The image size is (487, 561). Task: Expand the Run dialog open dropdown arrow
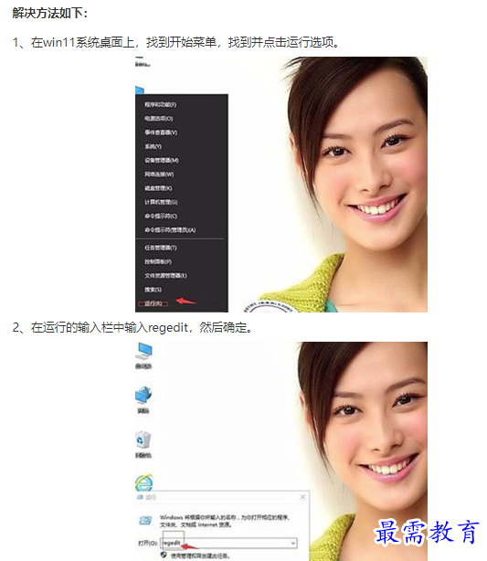293,543
